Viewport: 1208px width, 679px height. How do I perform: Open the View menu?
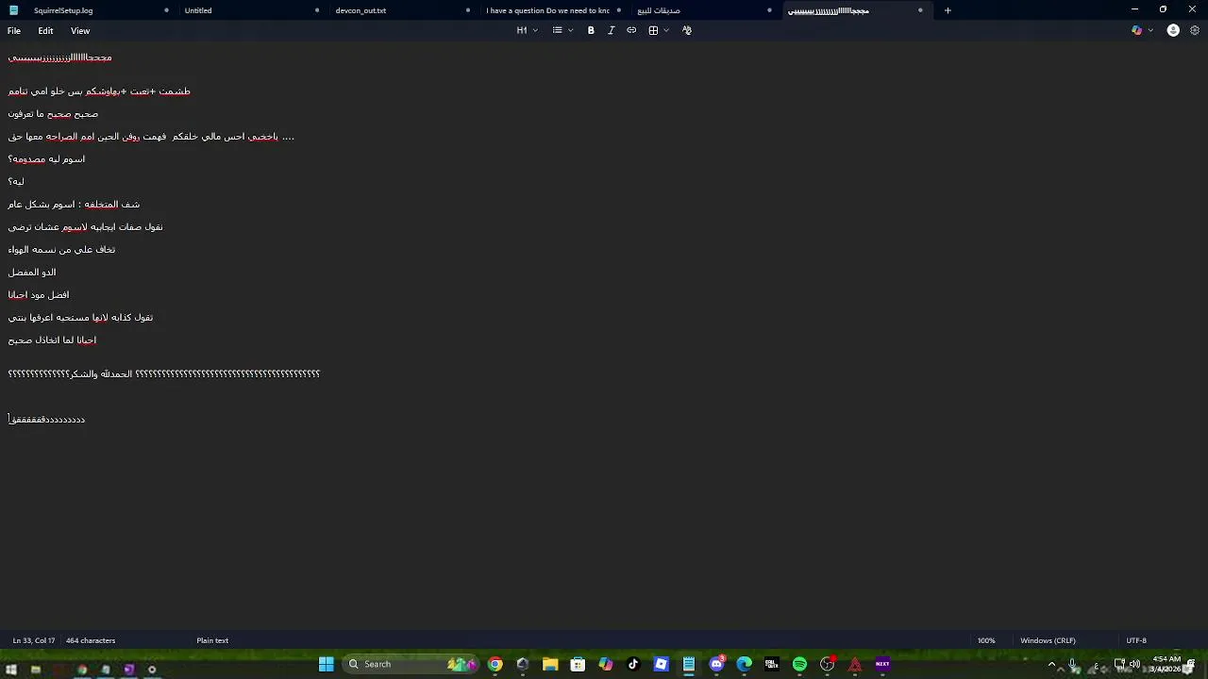click(80, 30)
